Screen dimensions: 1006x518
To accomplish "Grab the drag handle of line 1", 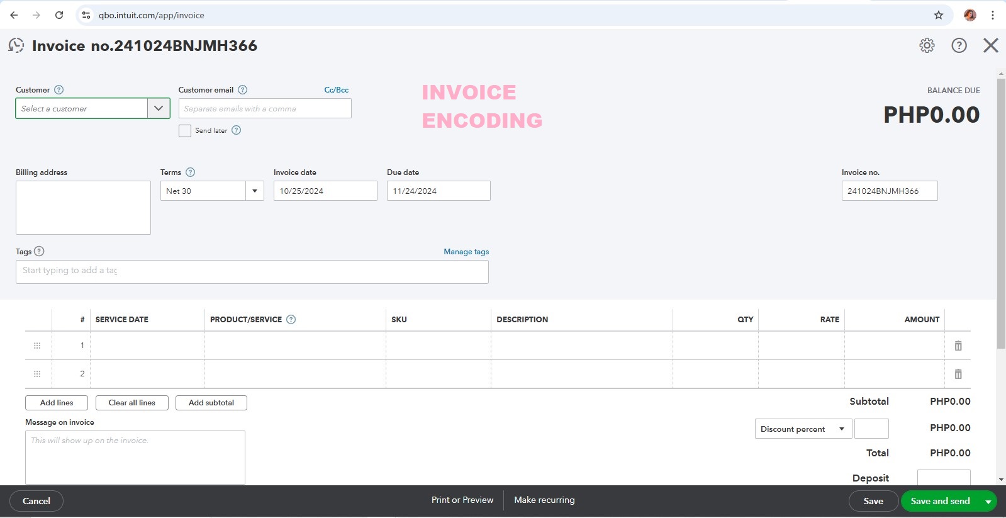I will [x=37, y=346].
